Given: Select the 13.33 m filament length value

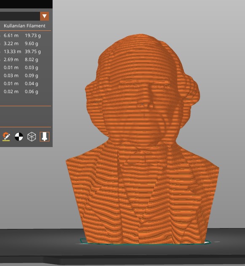Looking at the screenshot, I should click(12, 51).
